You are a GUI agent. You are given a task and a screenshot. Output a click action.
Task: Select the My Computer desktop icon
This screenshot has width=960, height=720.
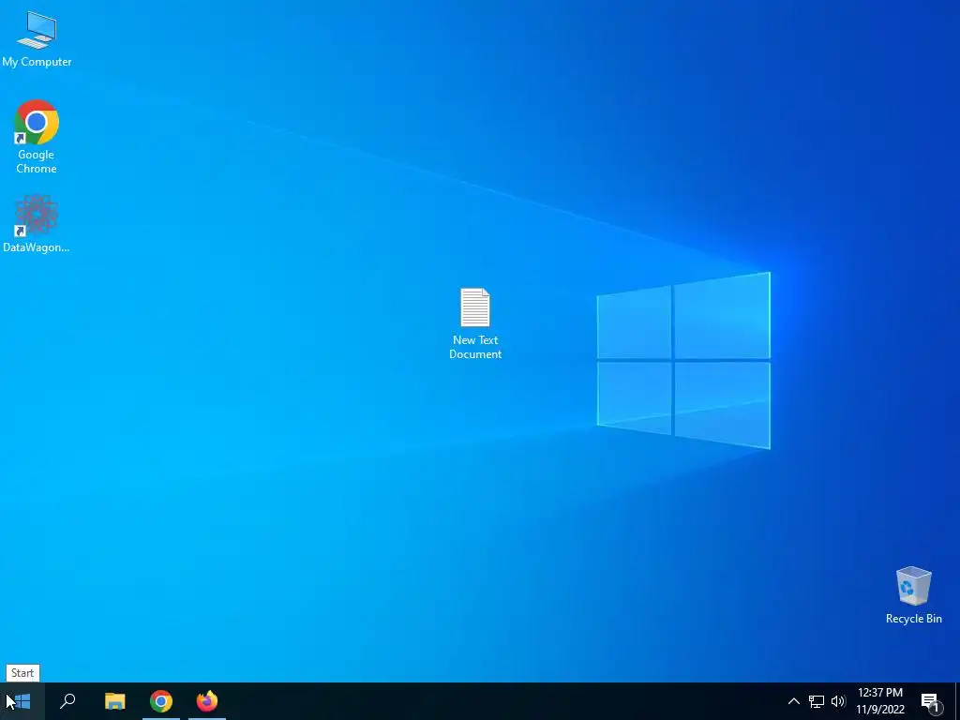[x=37, y=39]
